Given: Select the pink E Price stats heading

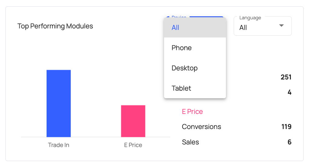Looking at the screenshot, I should 192,111.
